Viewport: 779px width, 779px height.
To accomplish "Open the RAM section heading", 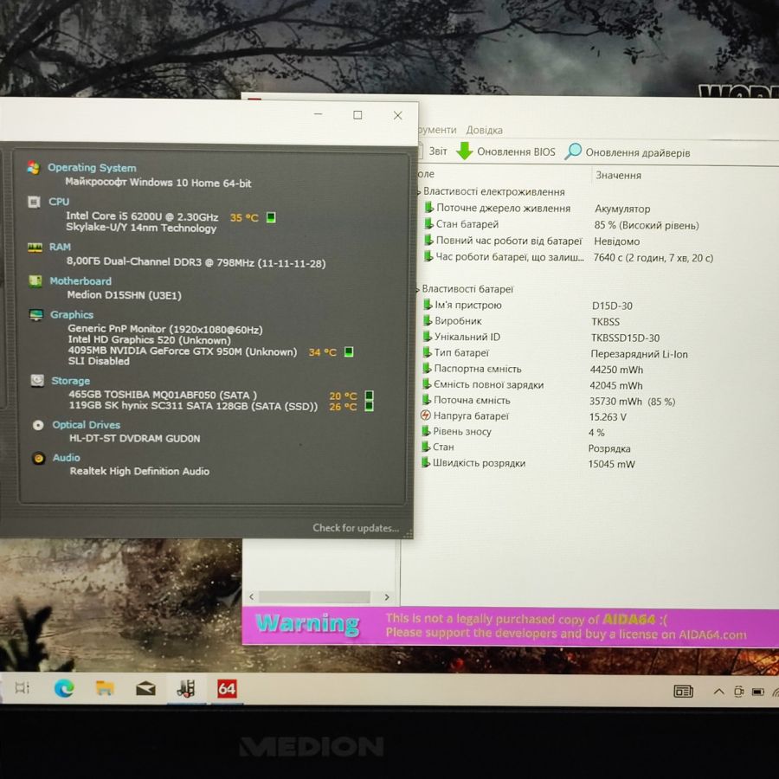I will [x=60, y=247].
